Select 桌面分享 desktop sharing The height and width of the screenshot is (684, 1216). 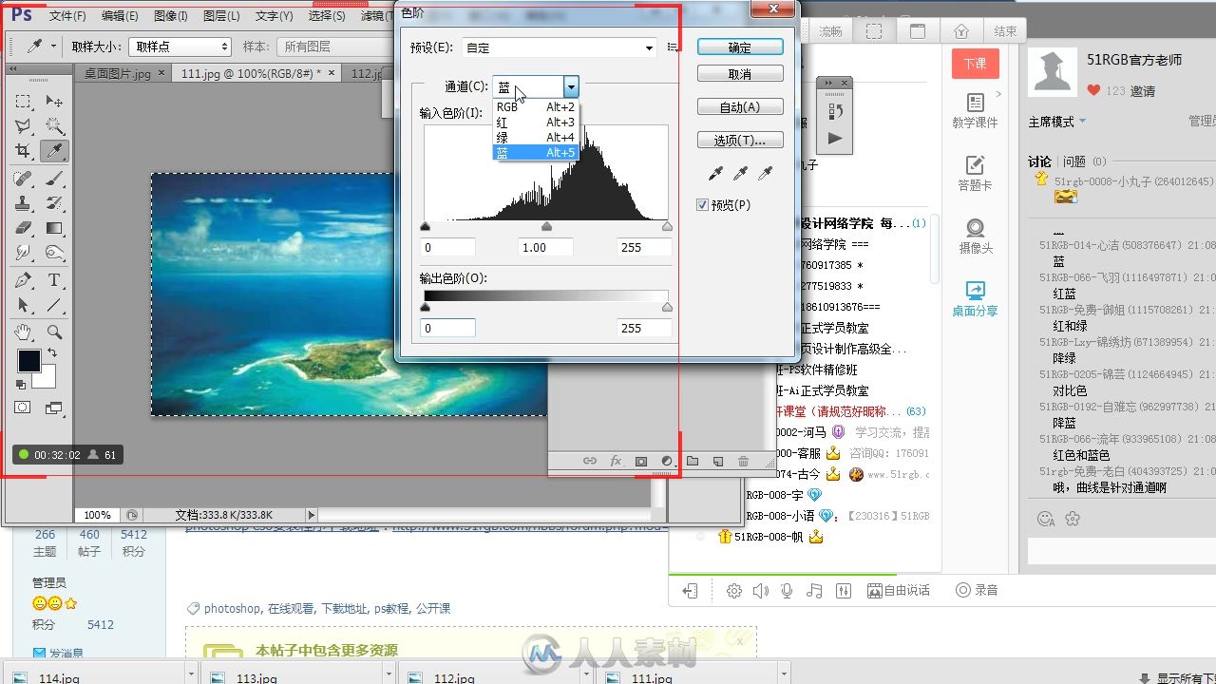coord(975,298)
